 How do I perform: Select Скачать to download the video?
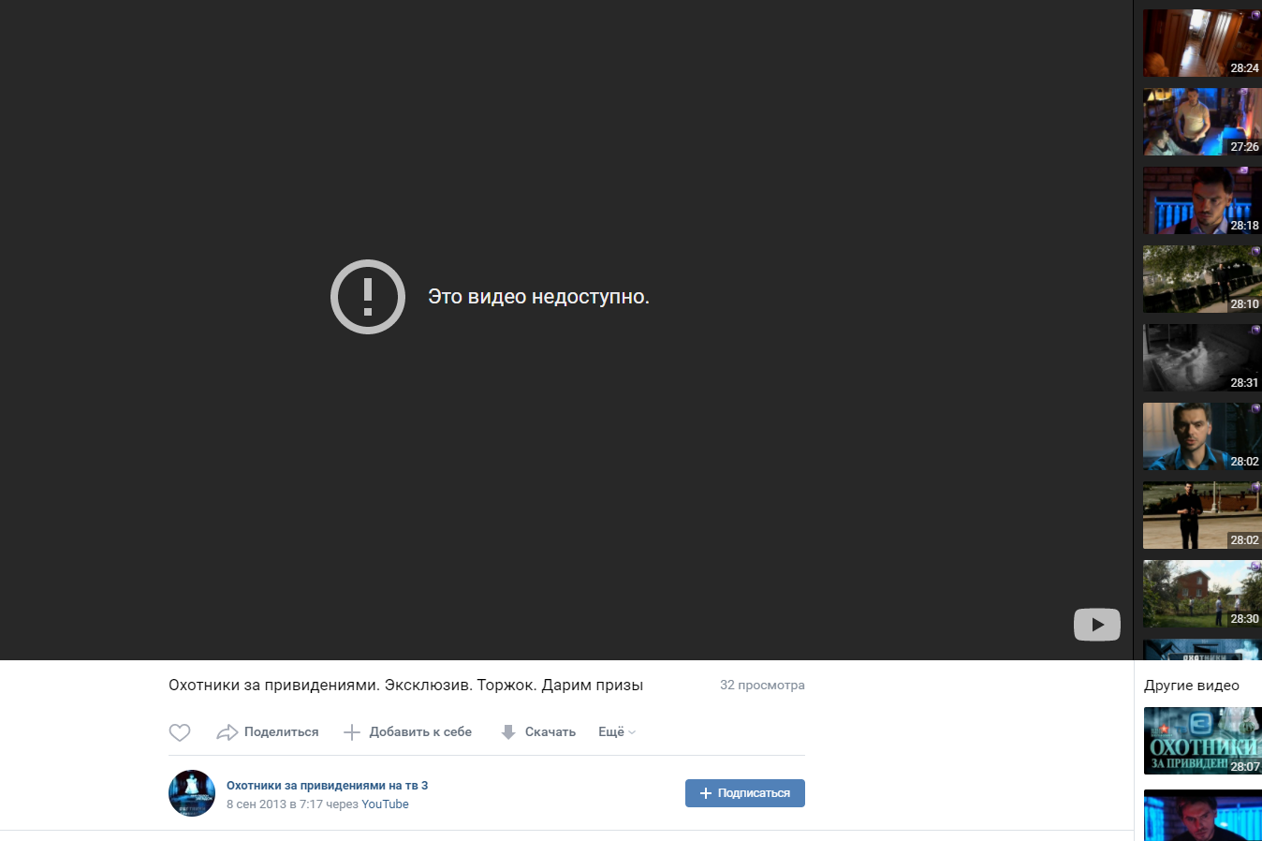pos(552,731)
